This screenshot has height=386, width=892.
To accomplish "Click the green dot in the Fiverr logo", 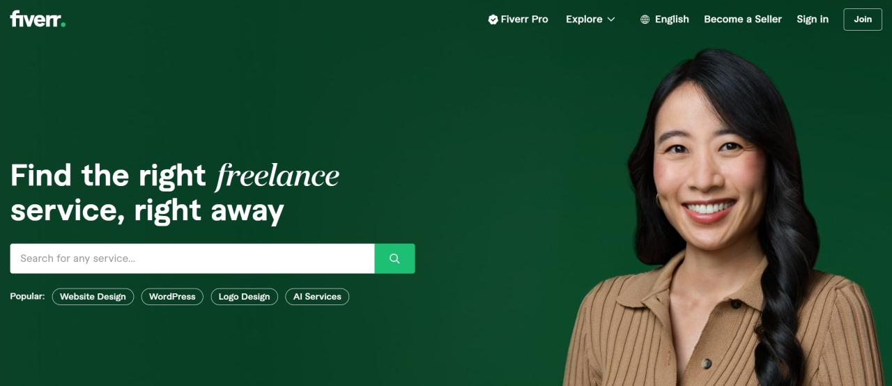I will click(x=63, y=24).
